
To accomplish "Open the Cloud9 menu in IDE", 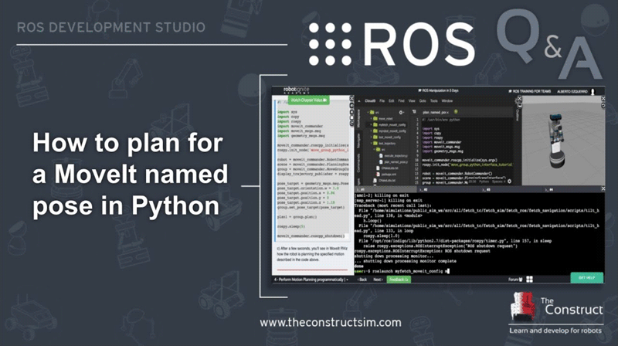I will point(370,101).
